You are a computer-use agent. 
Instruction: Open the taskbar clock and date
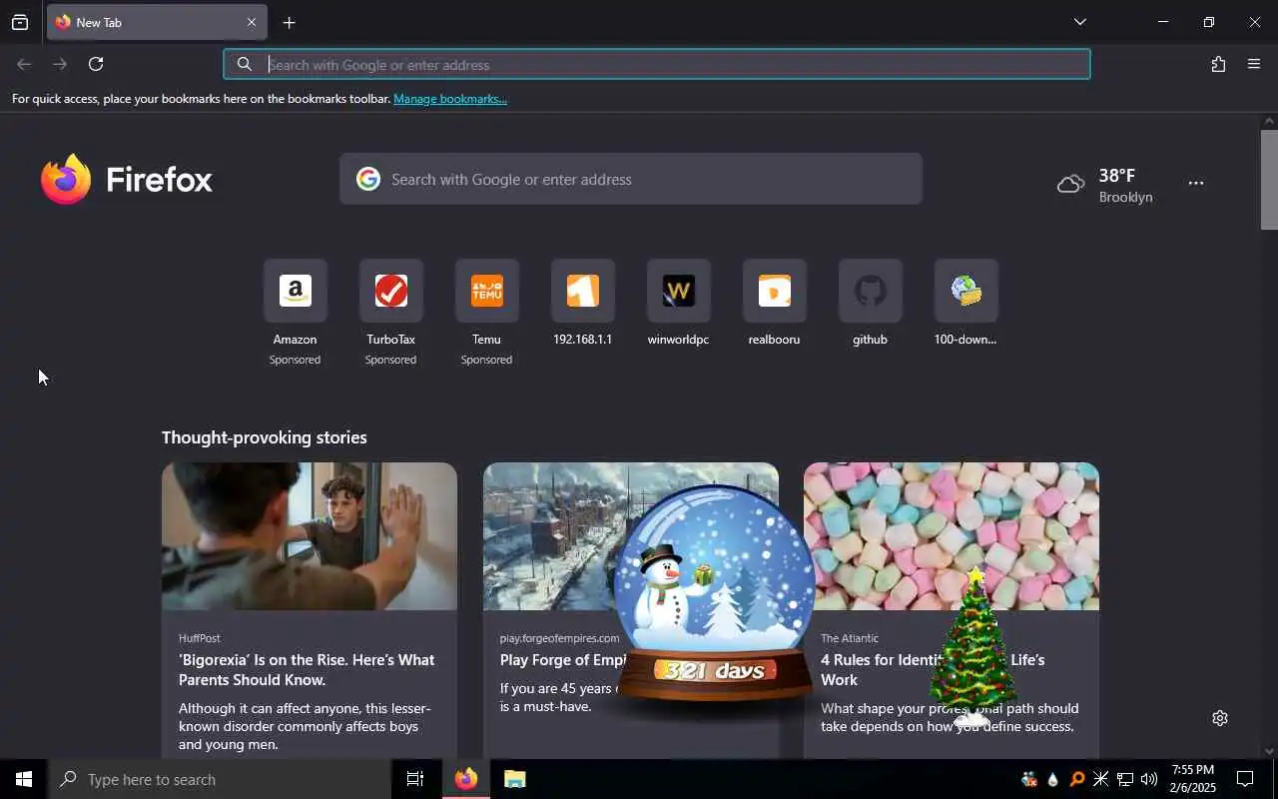[1193, 779]
